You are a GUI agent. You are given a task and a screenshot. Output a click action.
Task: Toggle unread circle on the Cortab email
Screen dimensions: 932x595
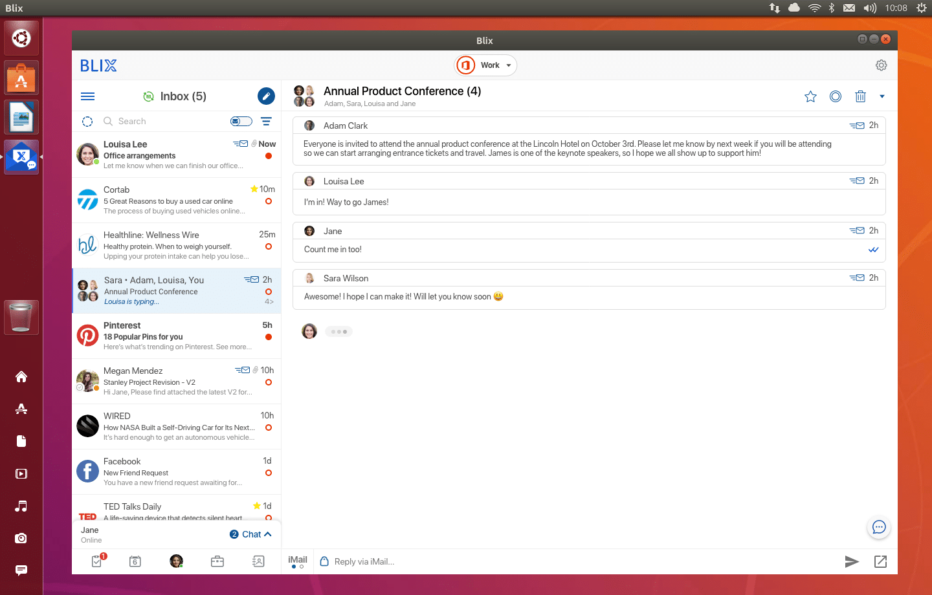coord(269,201)
